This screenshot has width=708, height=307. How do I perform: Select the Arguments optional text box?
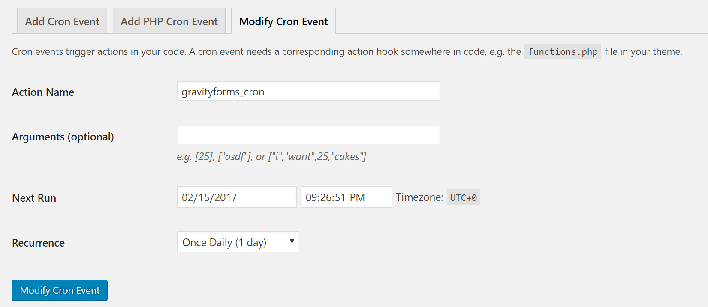point(308,134)
